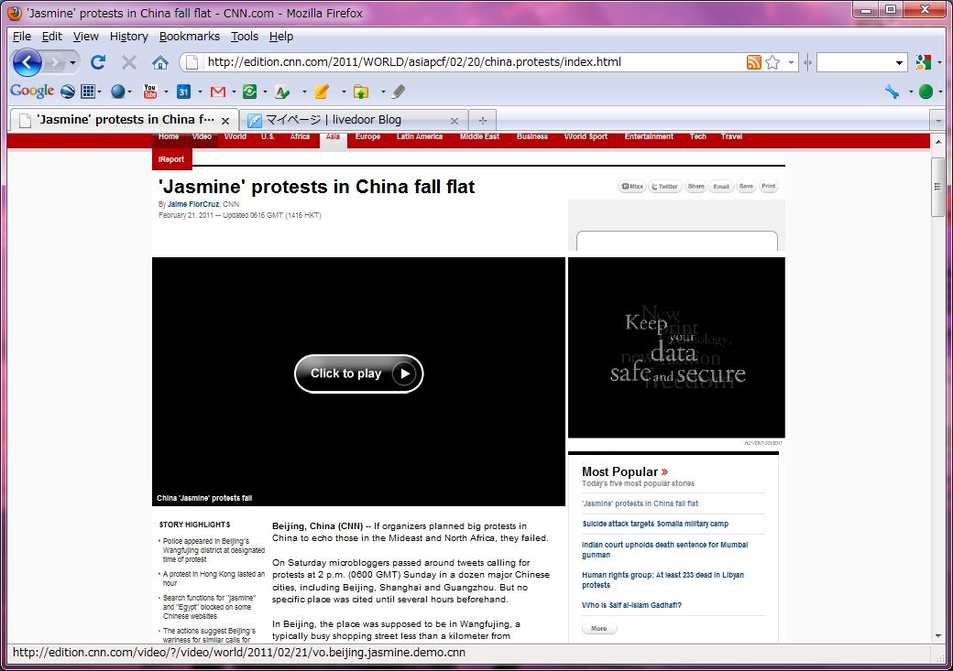The width and height of the screenshot is (953, 671).
Task: Click the grey Forward arrow button
Action: click(55, 62)
